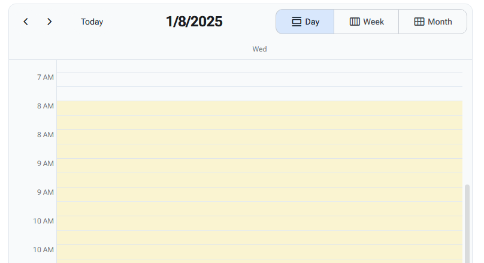Click the 7 AM time label

45,77
